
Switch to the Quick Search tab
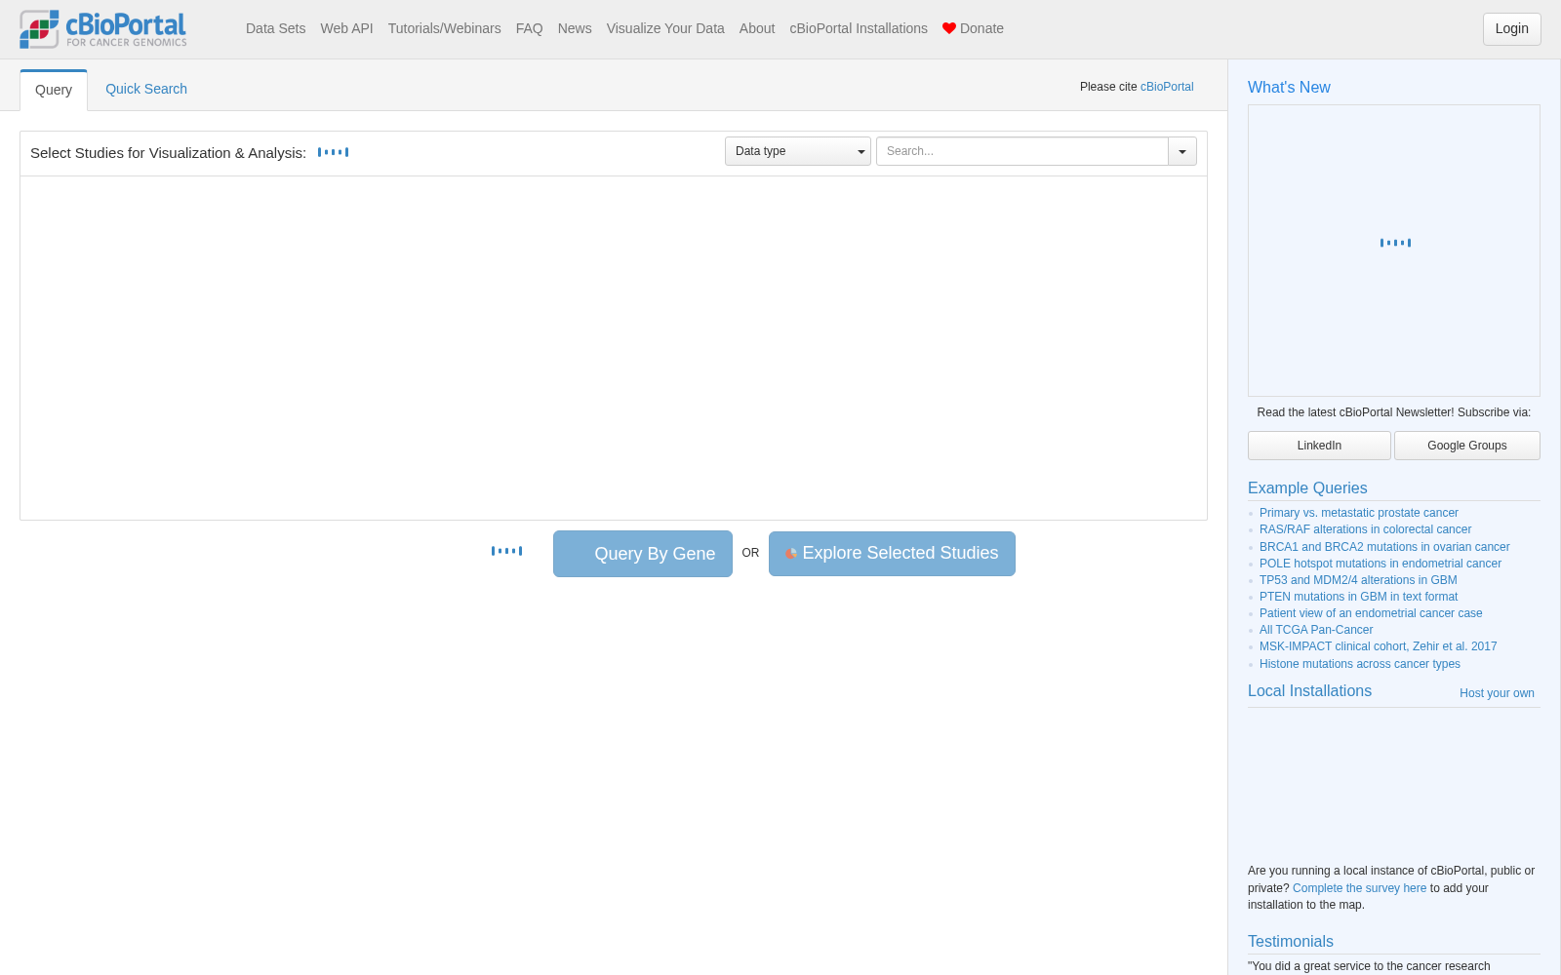(146, 89)
